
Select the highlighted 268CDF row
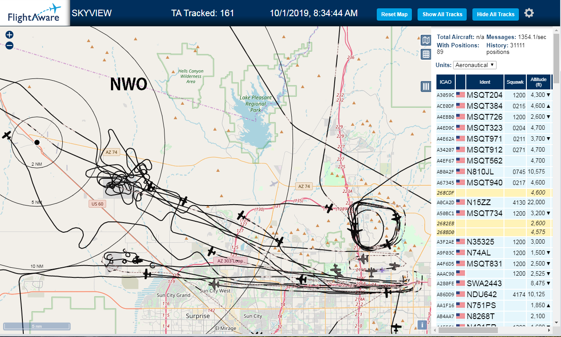tap(493, 192)
